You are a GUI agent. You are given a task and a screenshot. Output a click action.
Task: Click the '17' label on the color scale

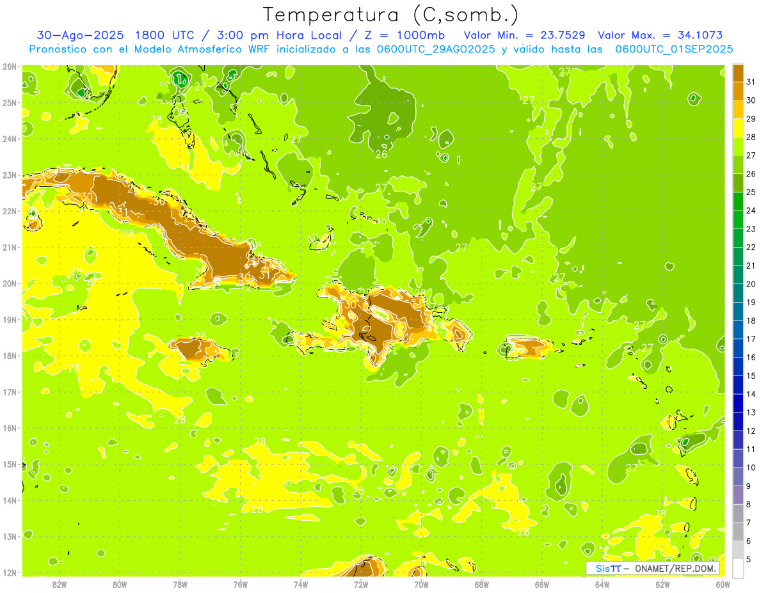(x=751, y=339)
